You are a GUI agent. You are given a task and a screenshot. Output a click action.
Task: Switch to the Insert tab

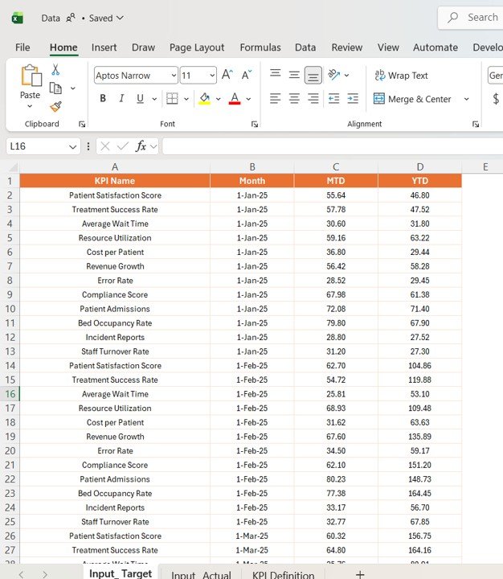click(104, 47)
